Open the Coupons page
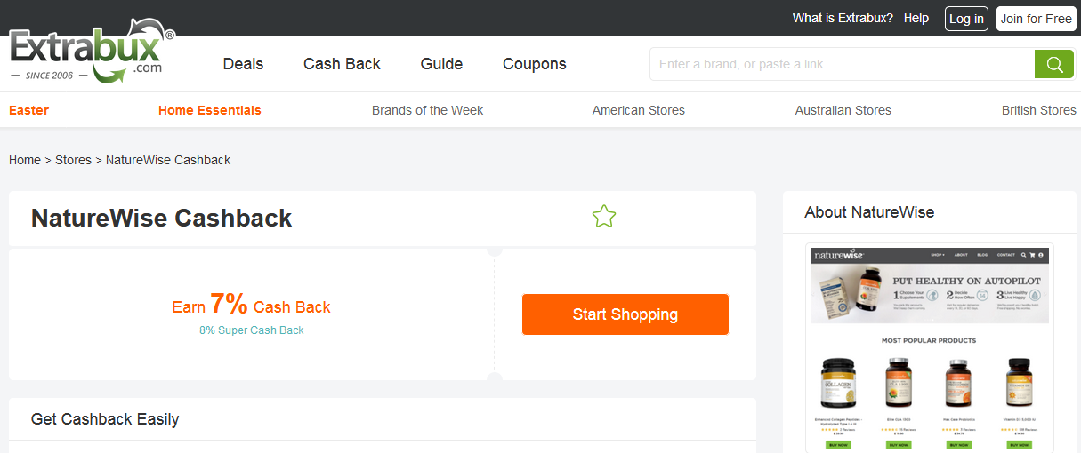The height and width of the screenshot is (453, 1081). tap(534, 64)
